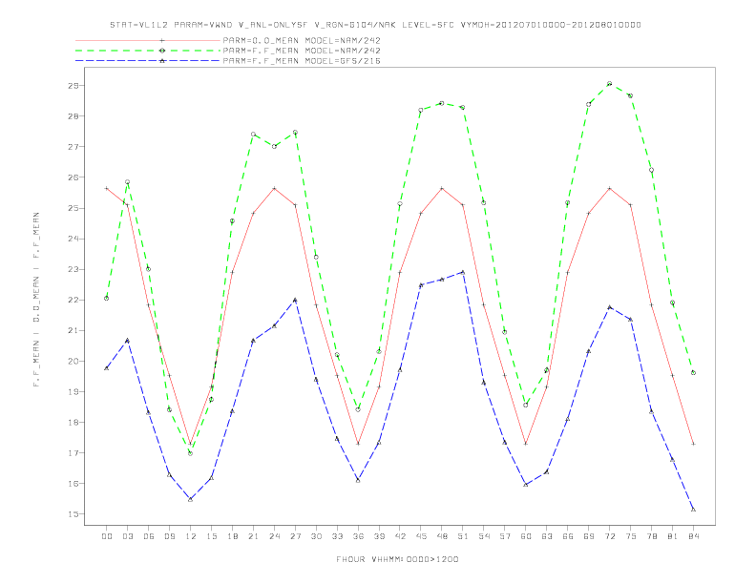Screen dimensions: 756x584
Task: Click x-axis tick label 27 on horizontal axis
Action: (x=296, y=536)
